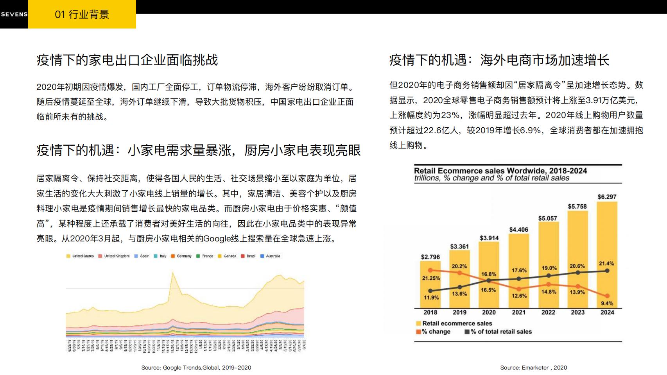Click the chart subtitle 'trillions, % change and % of total retail sales'
This screenshot has width=667, height=375.
tap(492, 178)
